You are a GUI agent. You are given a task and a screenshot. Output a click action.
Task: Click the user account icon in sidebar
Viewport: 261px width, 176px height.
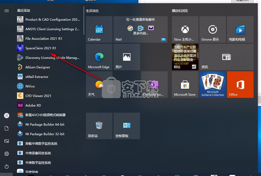(6, 116)
